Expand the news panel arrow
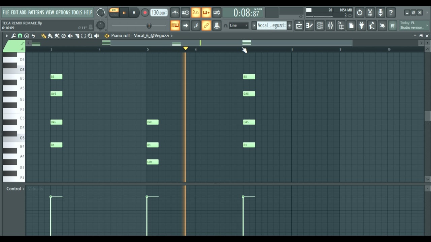 (427, 26)
